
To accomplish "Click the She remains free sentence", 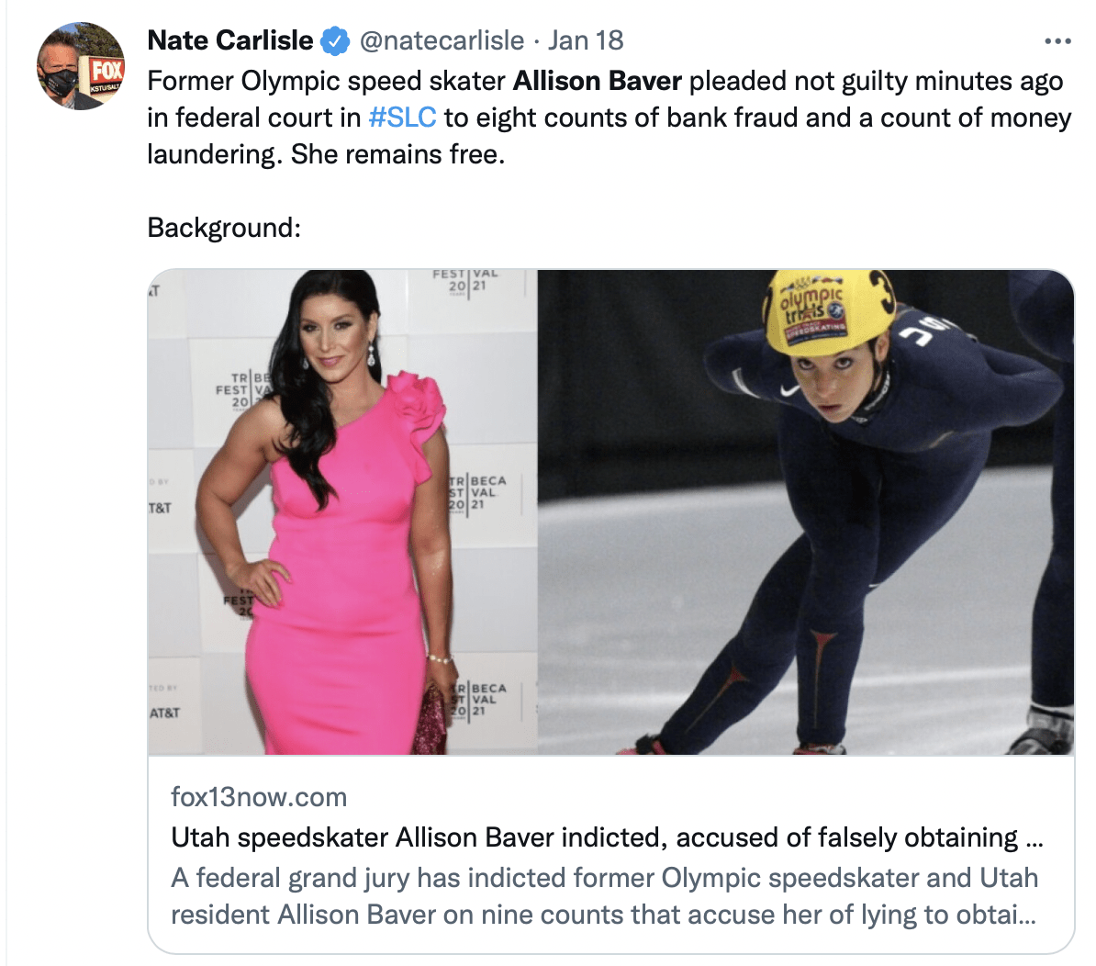I will 397,154.
